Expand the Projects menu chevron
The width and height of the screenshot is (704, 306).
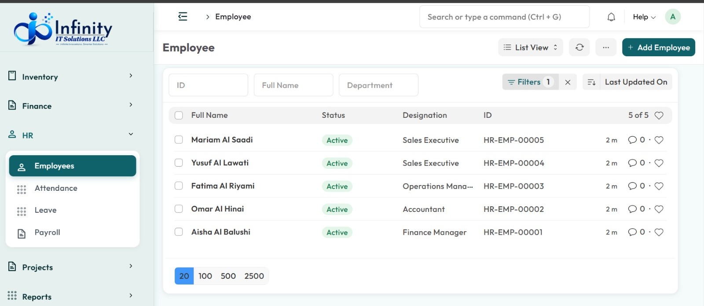click(x=131, y=266)
